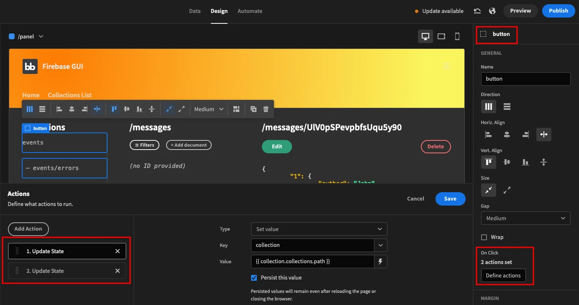Toggle shrink Size option in settings panel
579x305 pixels.
point(489,190)
